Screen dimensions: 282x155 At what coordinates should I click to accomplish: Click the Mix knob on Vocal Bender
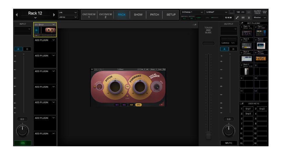coord(156,87)
